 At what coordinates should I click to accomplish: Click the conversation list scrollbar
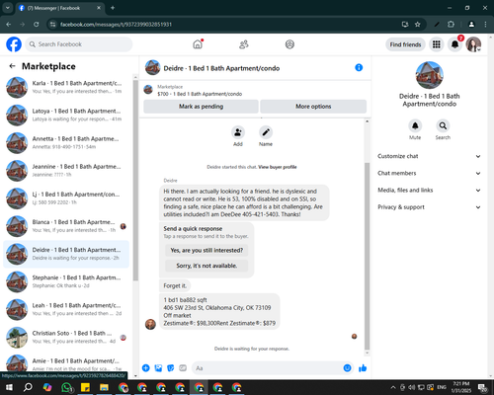[135, 181]
